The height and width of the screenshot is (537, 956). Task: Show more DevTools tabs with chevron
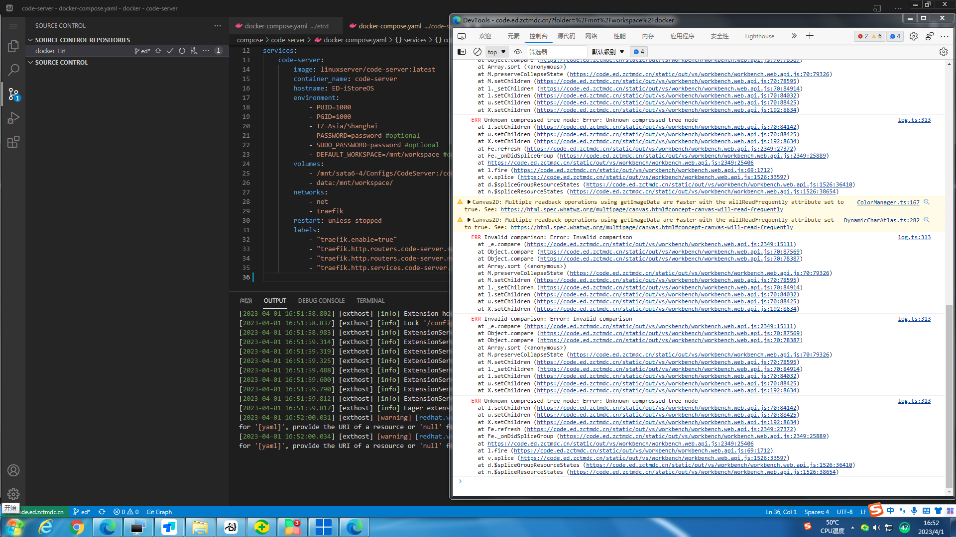point(794,36)
